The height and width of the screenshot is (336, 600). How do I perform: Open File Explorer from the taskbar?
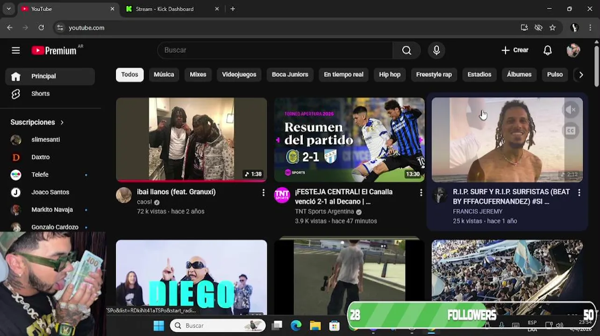point(315,325)
